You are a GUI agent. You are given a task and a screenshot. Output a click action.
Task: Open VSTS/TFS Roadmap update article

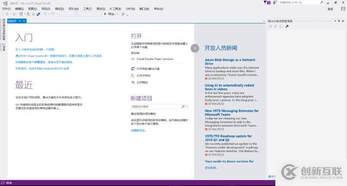coord(228,138)
